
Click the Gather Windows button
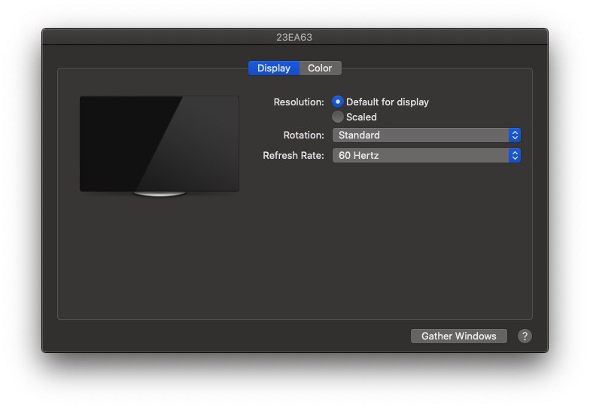459,336
